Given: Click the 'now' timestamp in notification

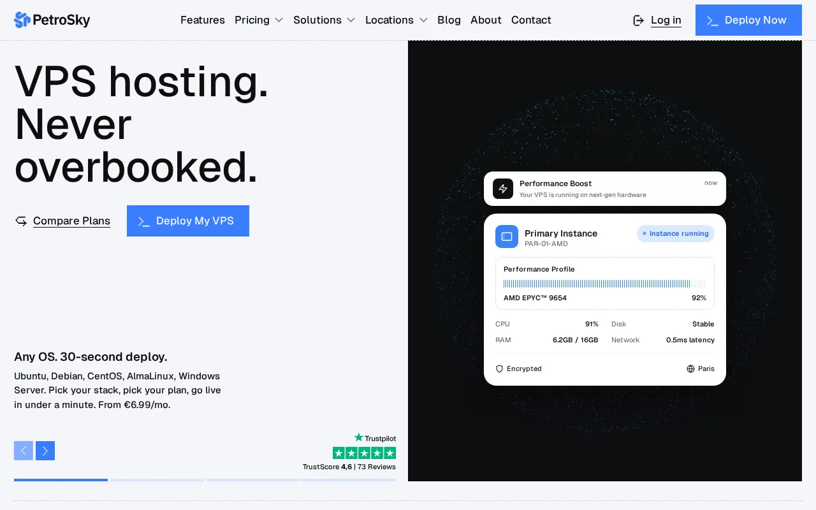Looking at the screenshot, I should tap(711, 183).
